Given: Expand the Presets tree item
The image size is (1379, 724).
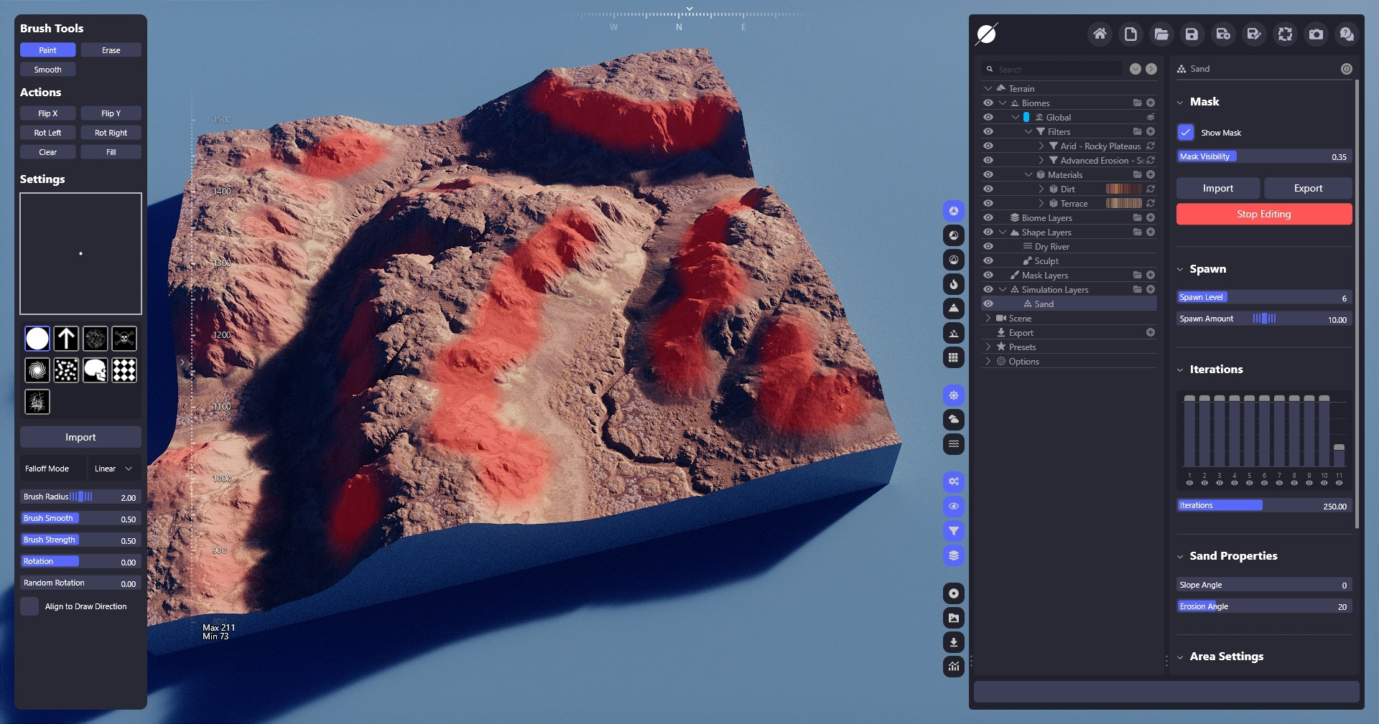Looking at the screenshot, I should [x=988, y=347].
